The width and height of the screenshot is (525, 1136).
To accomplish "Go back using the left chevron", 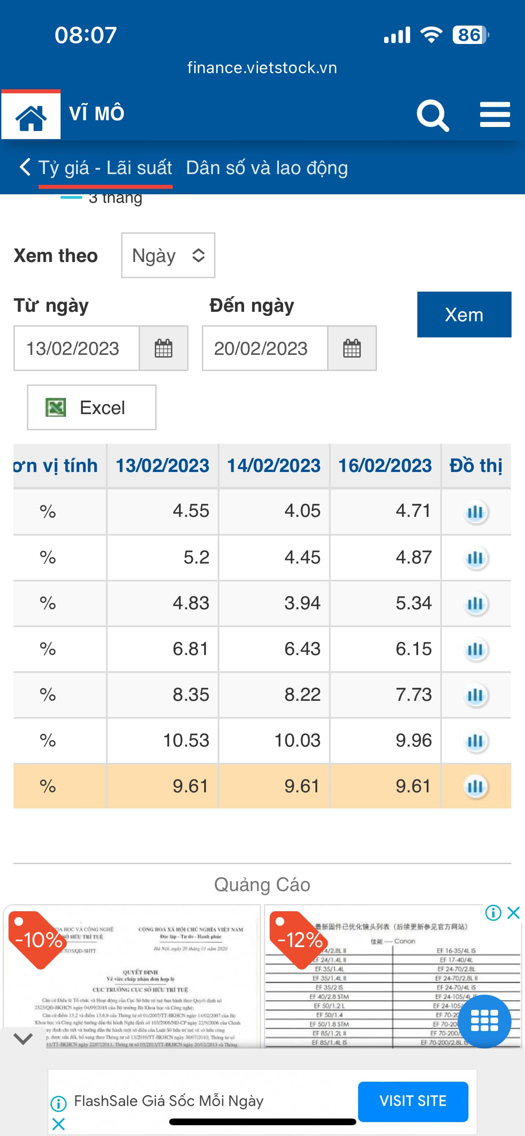I will (x=25, y=167).
